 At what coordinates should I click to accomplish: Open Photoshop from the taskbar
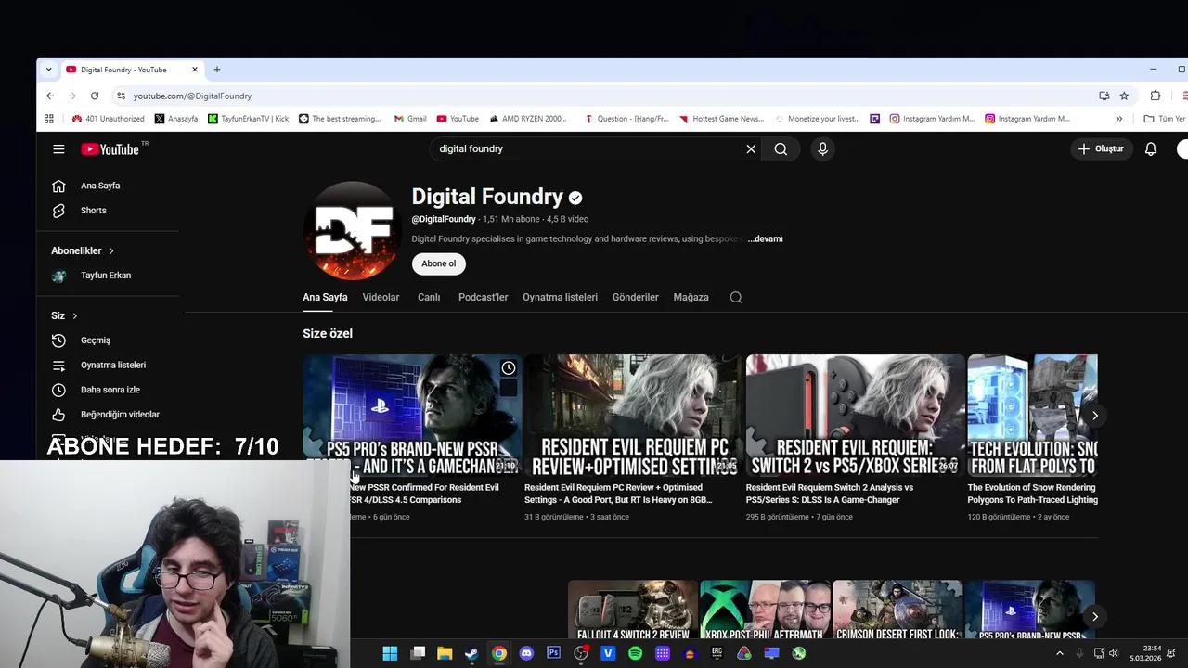point(553,653)
